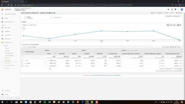This screenshot has width=185, height=104.
Task: Select the Explorer tab
Action: click(x=24, y=22)
